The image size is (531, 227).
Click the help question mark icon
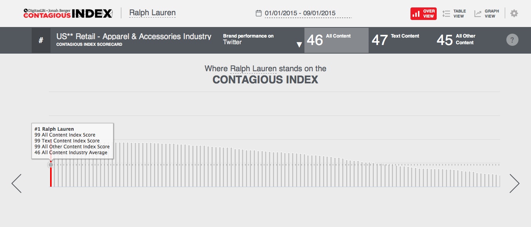pyautogui.click(x=512, y=40)
